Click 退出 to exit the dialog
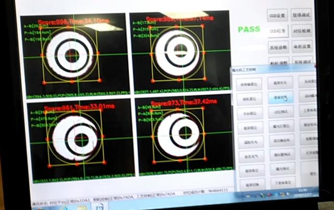 pos(313,172)
